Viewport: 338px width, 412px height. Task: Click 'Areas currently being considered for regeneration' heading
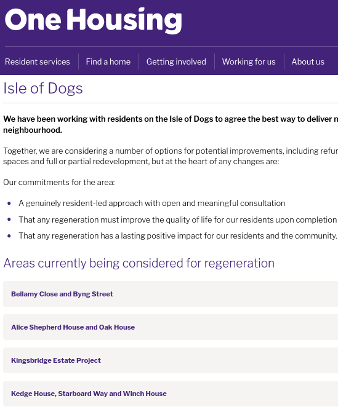point(139,263)
